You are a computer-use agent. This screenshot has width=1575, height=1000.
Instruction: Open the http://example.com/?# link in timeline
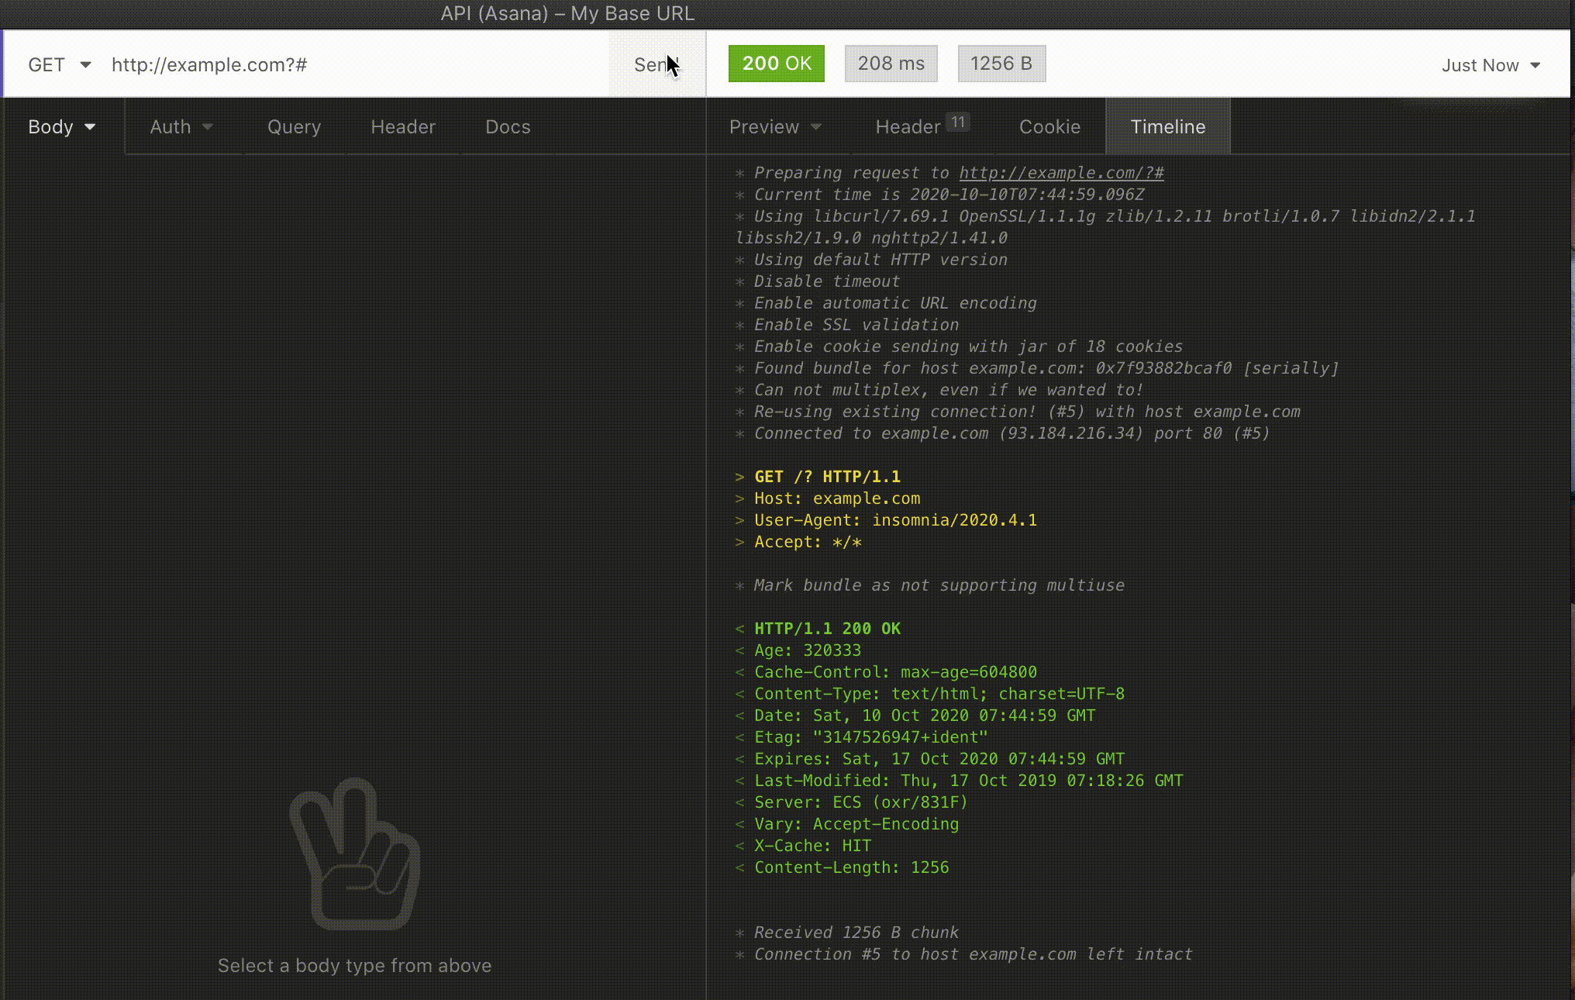click(1061, 173)
